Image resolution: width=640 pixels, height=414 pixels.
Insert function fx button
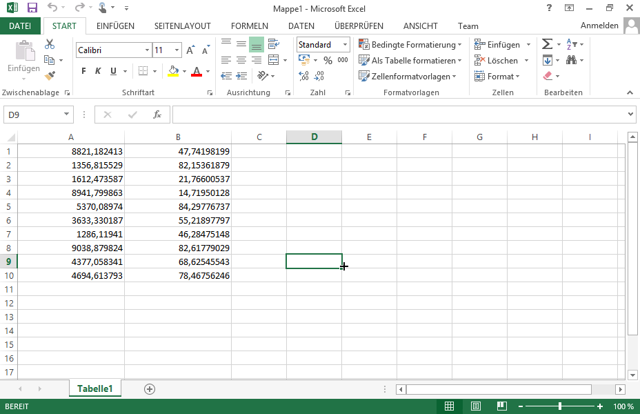(x=157, y=115)
